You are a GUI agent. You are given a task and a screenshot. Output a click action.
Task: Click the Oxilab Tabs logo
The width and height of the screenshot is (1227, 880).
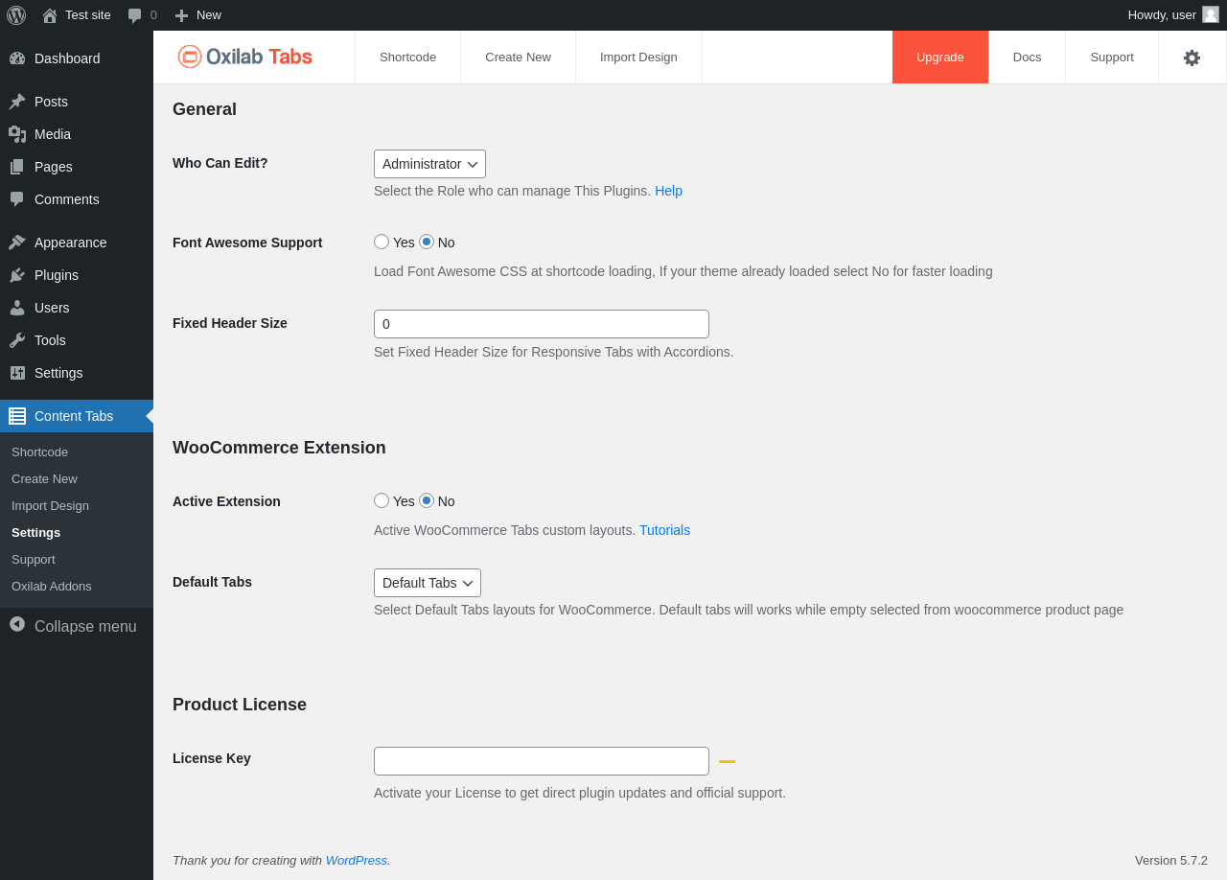click(245, 57)
